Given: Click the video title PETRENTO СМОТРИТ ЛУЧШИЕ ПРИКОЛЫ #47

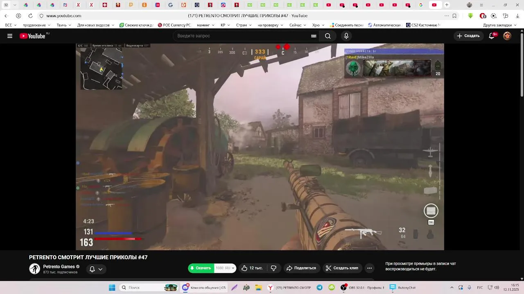Looking at the screenshot, I should coord(88,257).
